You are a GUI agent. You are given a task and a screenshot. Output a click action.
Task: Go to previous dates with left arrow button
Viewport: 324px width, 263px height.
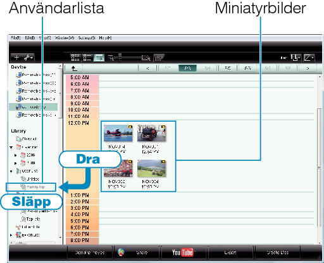pyautogui.click(x=147, y=68)
